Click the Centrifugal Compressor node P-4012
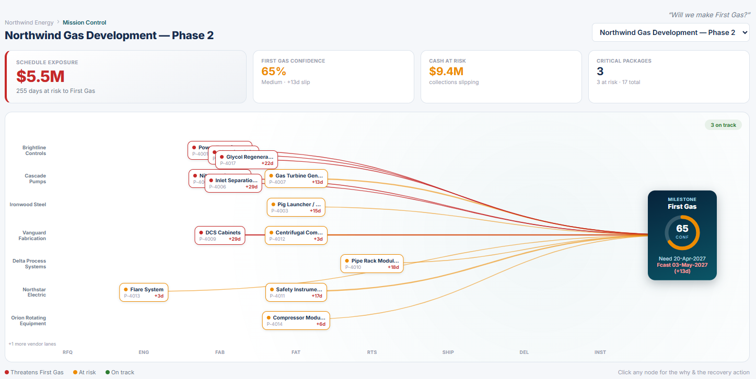 [296, 235]
